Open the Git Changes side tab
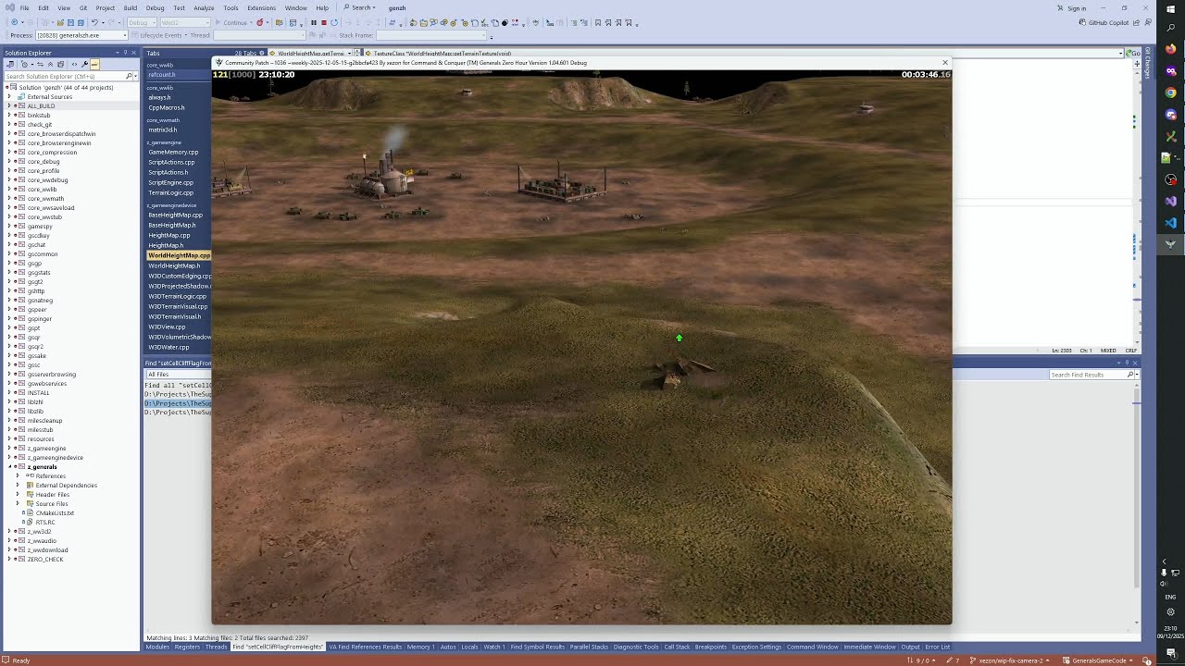The width and height of the screenshot is (1185, 666). click(1148, 63)
